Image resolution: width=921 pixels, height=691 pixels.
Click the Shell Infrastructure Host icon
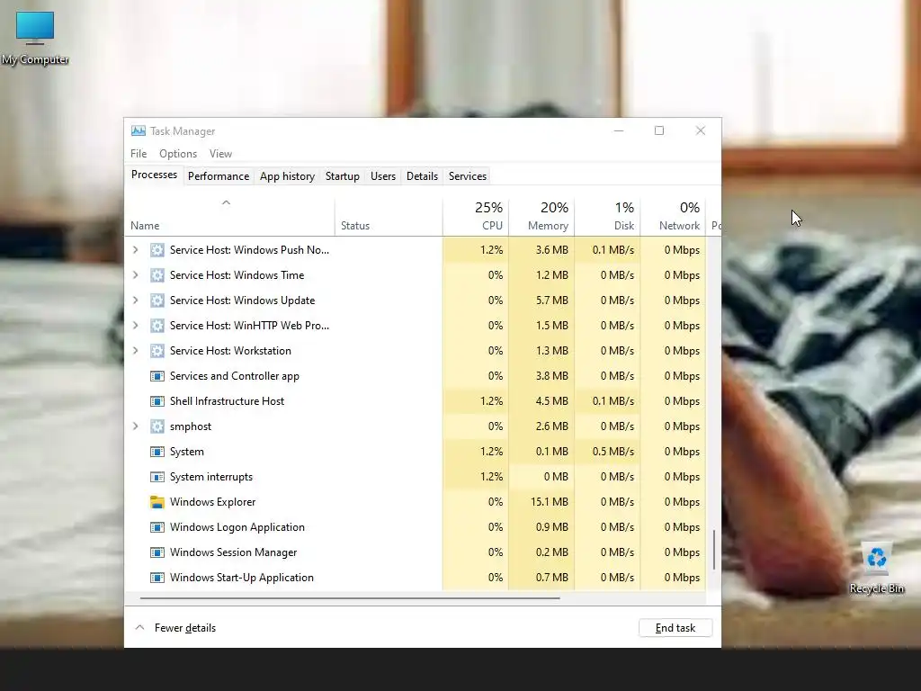click(x=156, y=401)
